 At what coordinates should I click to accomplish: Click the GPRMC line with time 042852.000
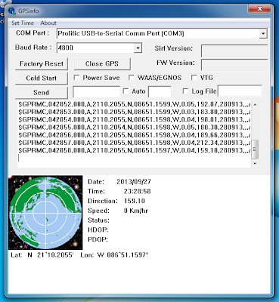click(x=135, y=104)
